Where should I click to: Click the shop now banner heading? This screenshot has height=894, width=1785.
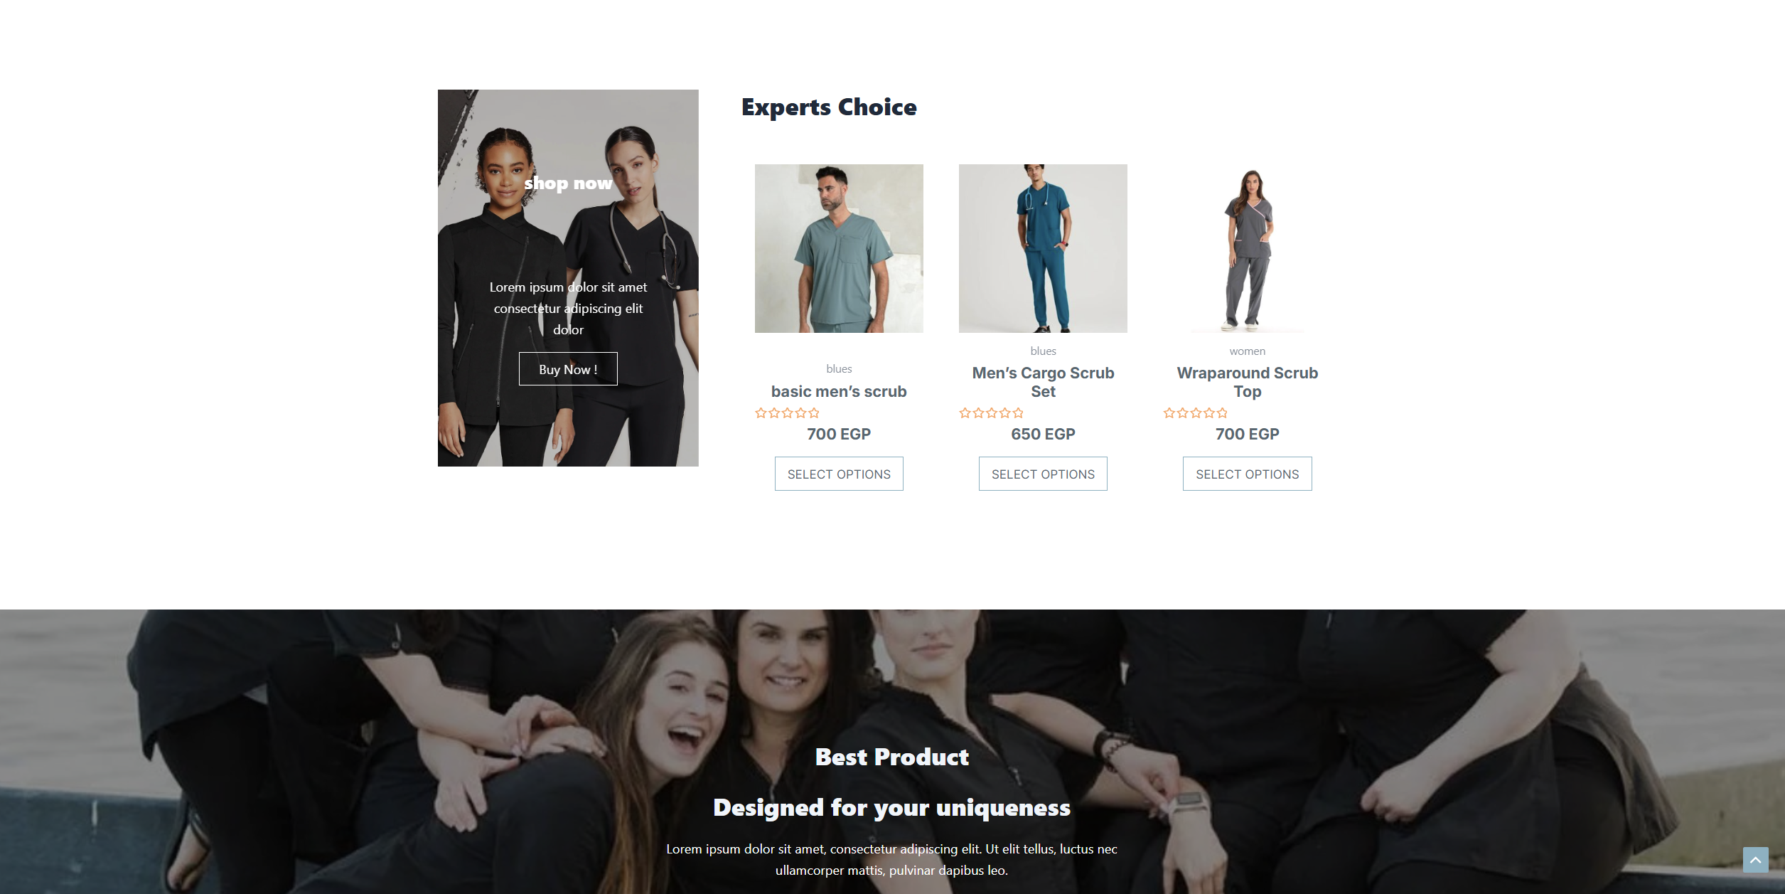pyautogui.click(x=568, y=183)
